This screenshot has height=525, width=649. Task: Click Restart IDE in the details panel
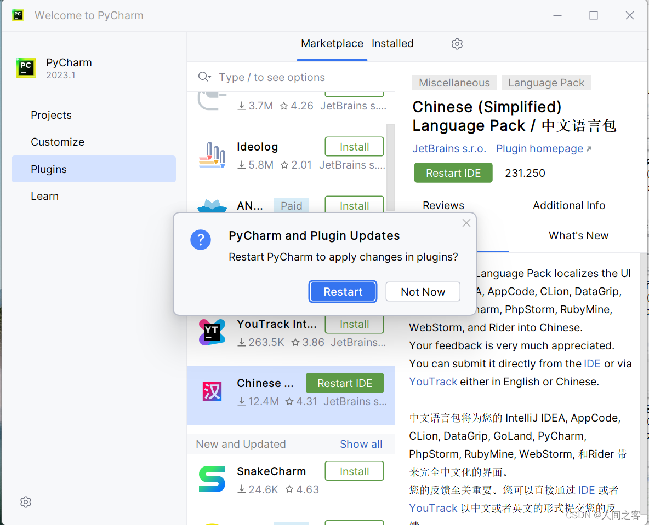[x=453, y=173]
